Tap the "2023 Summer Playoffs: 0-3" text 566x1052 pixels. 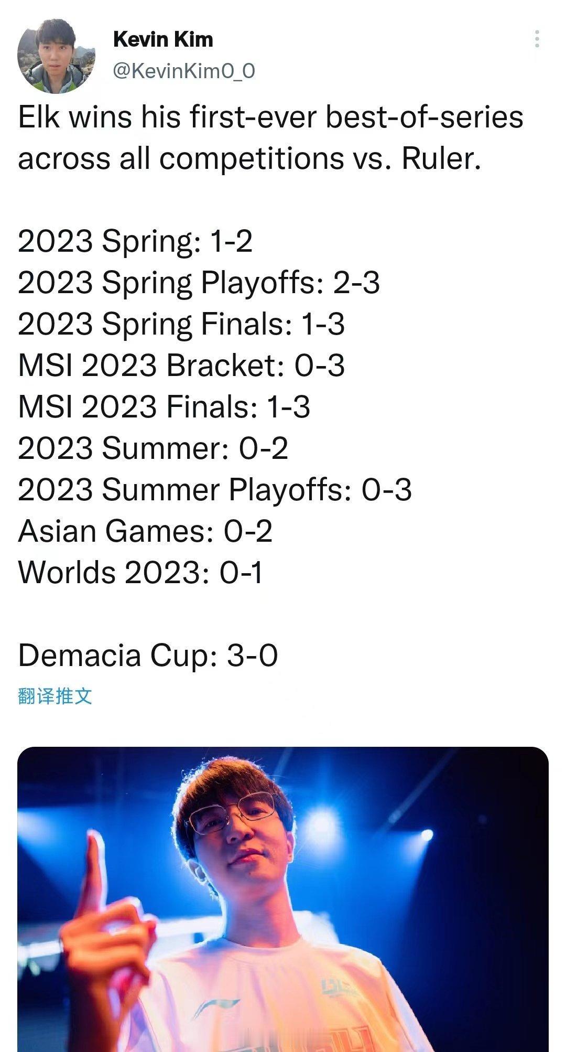coord(214,489)
